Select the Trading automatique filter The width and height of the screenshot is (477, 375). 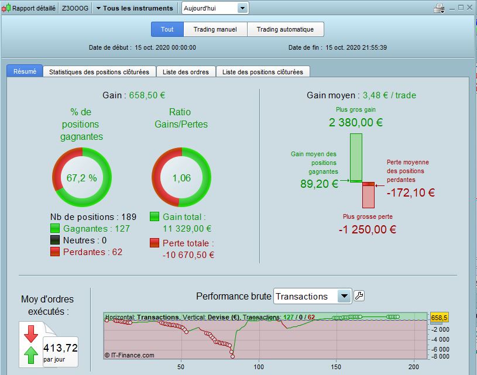286,29
